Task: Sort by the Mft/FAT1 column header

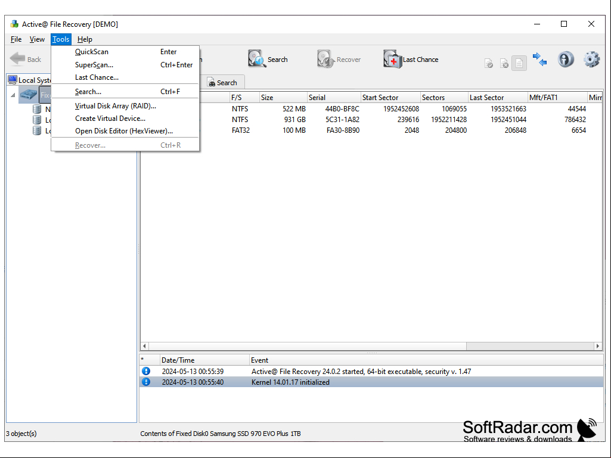Action: 557,97
